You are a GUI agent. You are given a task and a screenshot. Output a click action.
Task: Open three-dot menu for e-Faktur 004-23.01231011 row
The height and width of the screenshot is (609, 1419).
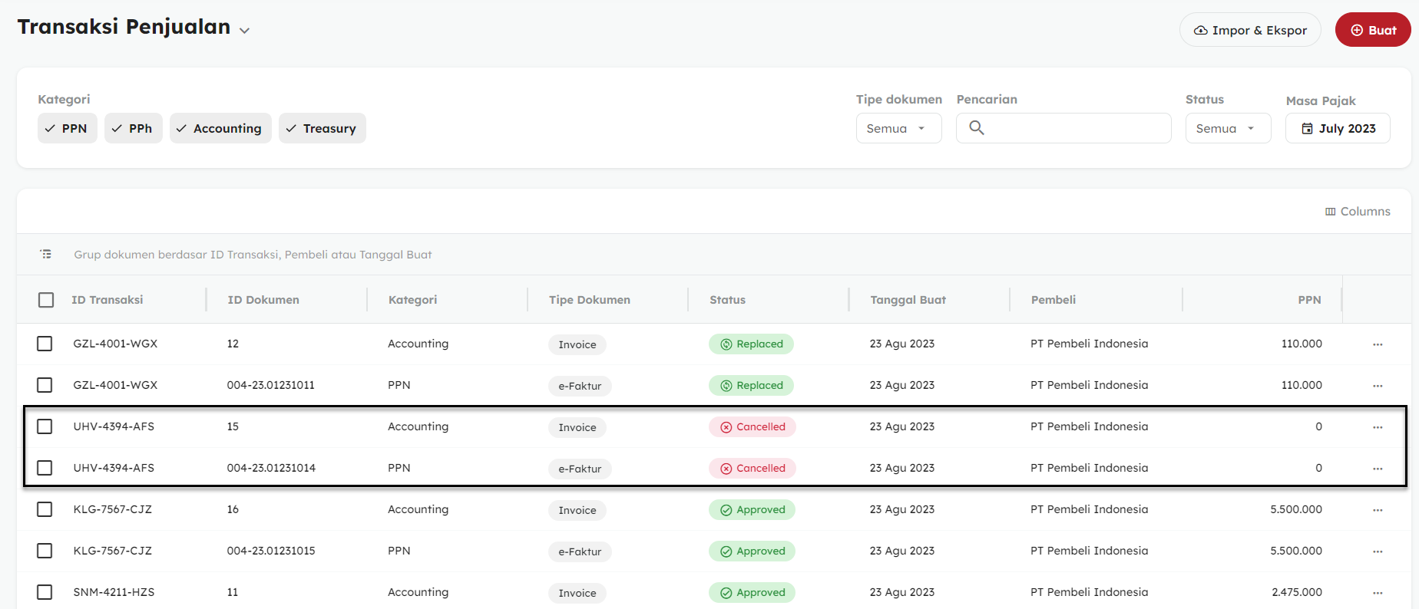(x=1378, y=386)
